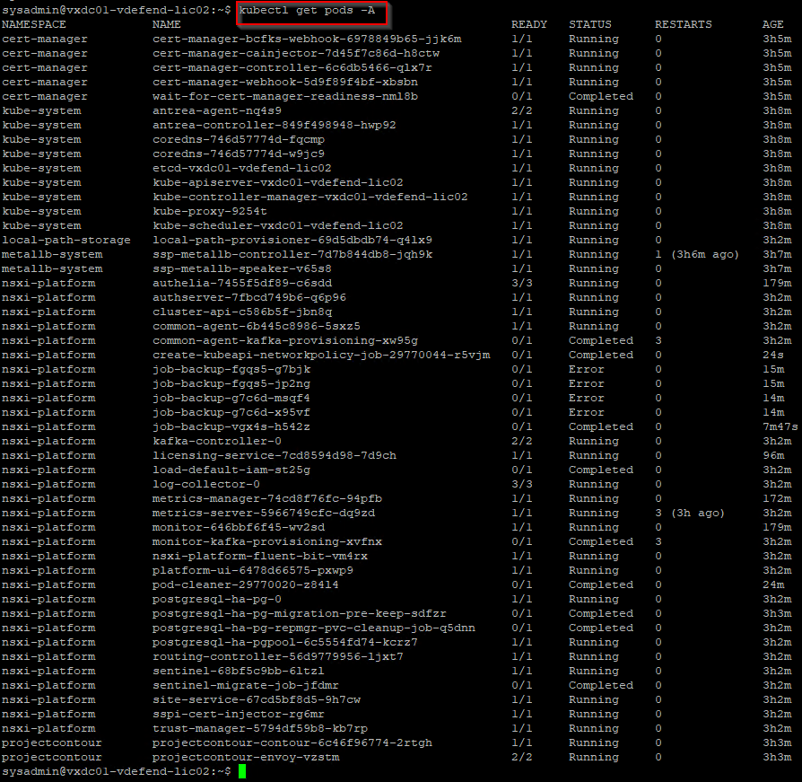Select pod monitor-646bbf6f45-wv2sd
Viewport: 802px width, 782px height.
click(239, 527)
